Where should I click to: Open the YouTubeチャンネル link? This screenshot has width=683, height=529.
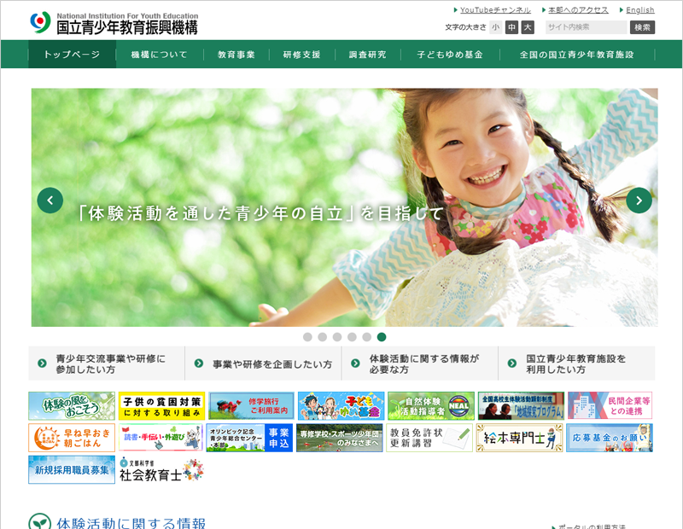[x=495, y=10]
